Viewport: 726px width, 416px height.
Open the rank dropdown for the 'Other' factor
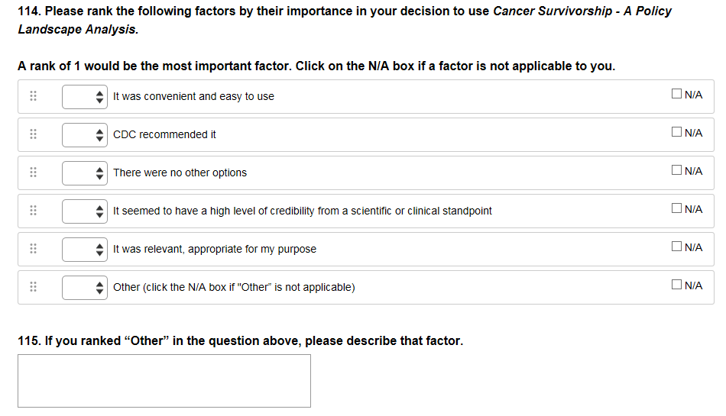pyautogui.click(x=85, y=287)
